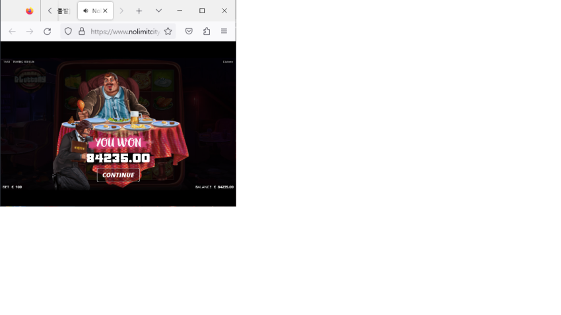
Task: Click the tracking protection shield icon
Action: (x=68, y=32)
